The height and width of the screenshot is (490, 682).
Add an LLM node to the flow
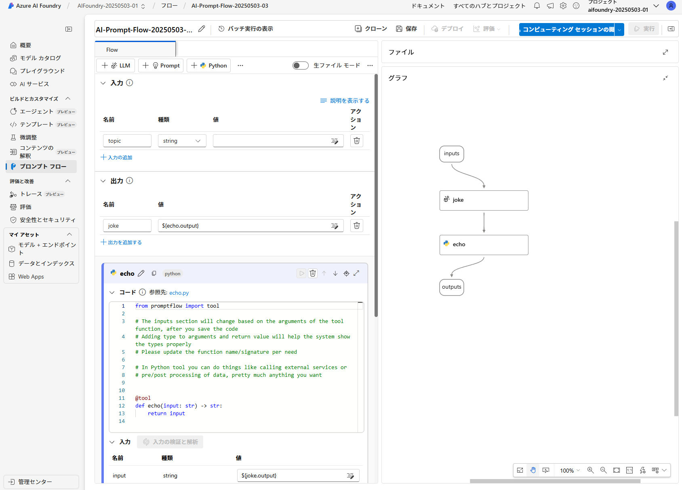[x=116, y=65]
